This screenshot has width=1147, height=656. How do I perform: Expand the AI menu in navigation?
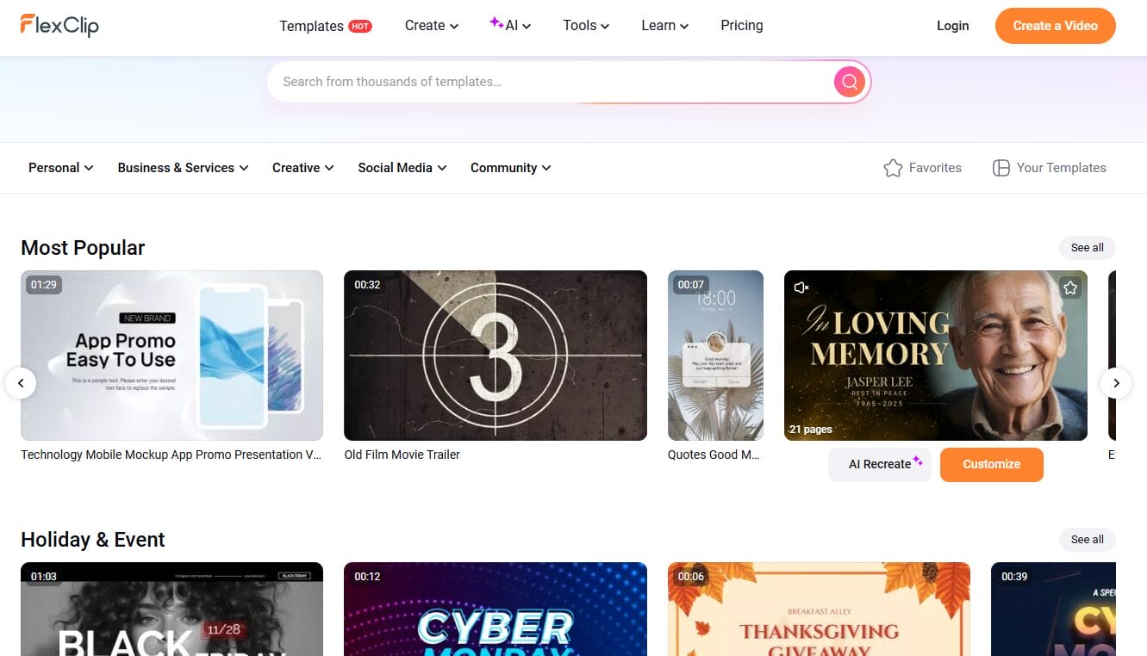pos(510,26)
